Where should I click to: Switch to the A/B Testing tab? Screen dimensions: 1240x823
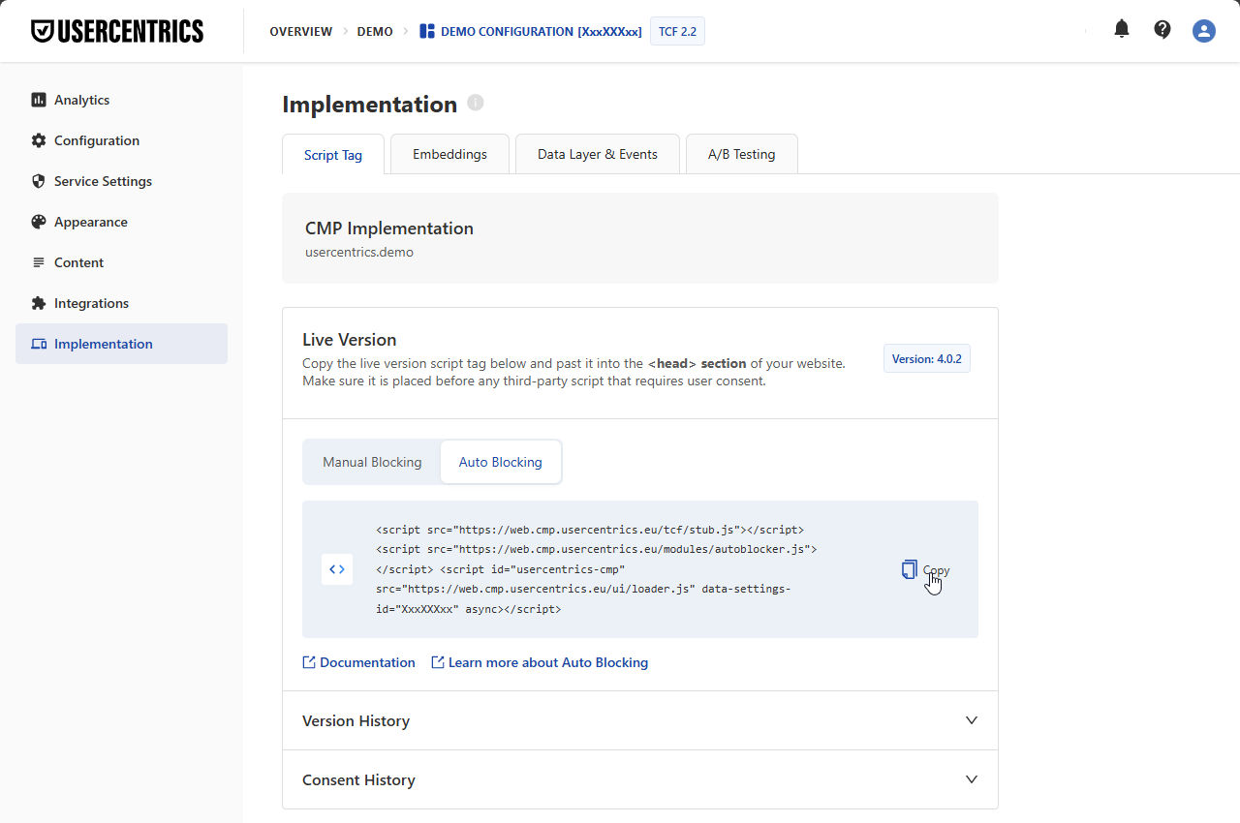(x=741, y=154)
